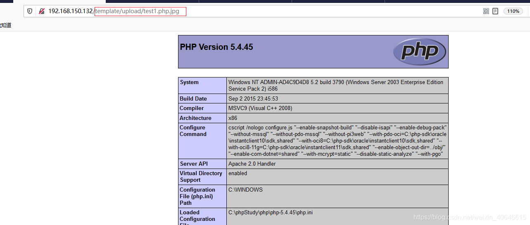Open the tracking protection shield icon
The image size is (530, 225).
click(30, 11)
